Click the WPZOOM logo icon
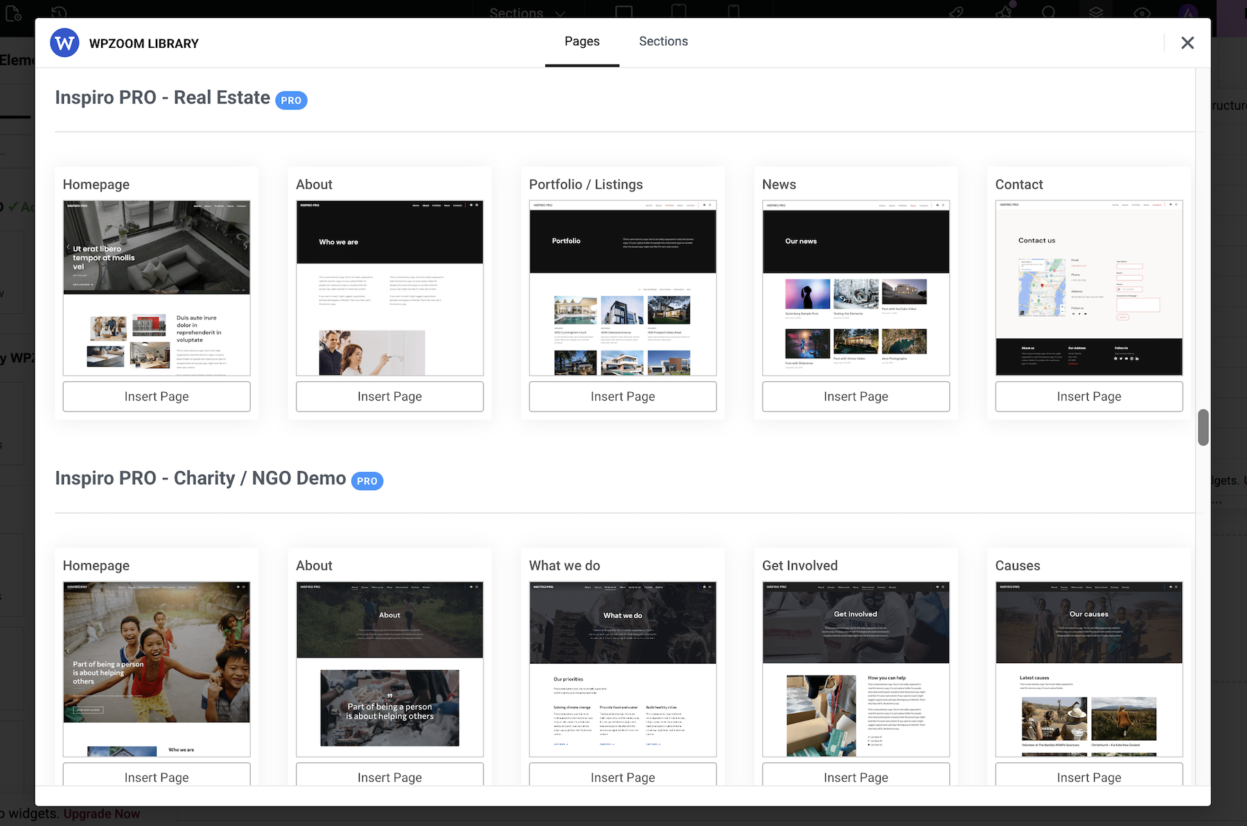This screenshot has width=1247, height=826. 64,43
